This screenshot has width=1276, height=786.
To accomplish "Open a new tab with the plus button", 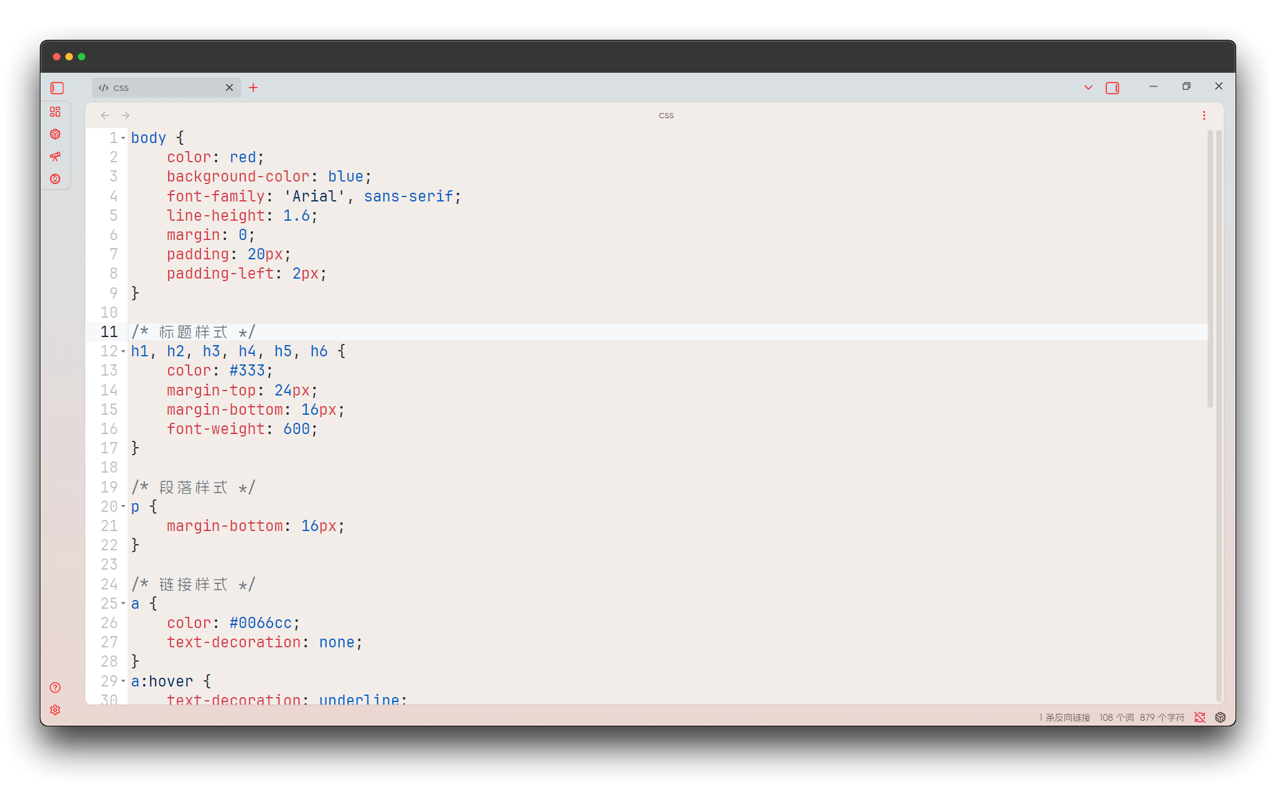I will coord(253,88).
